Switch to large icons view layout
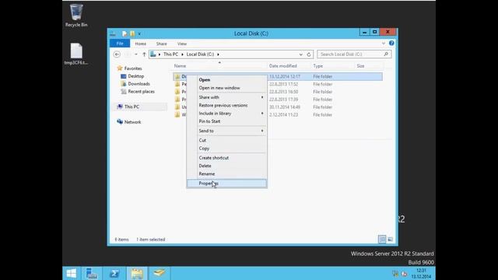498x280 pixels. click(x=391, y=239)
